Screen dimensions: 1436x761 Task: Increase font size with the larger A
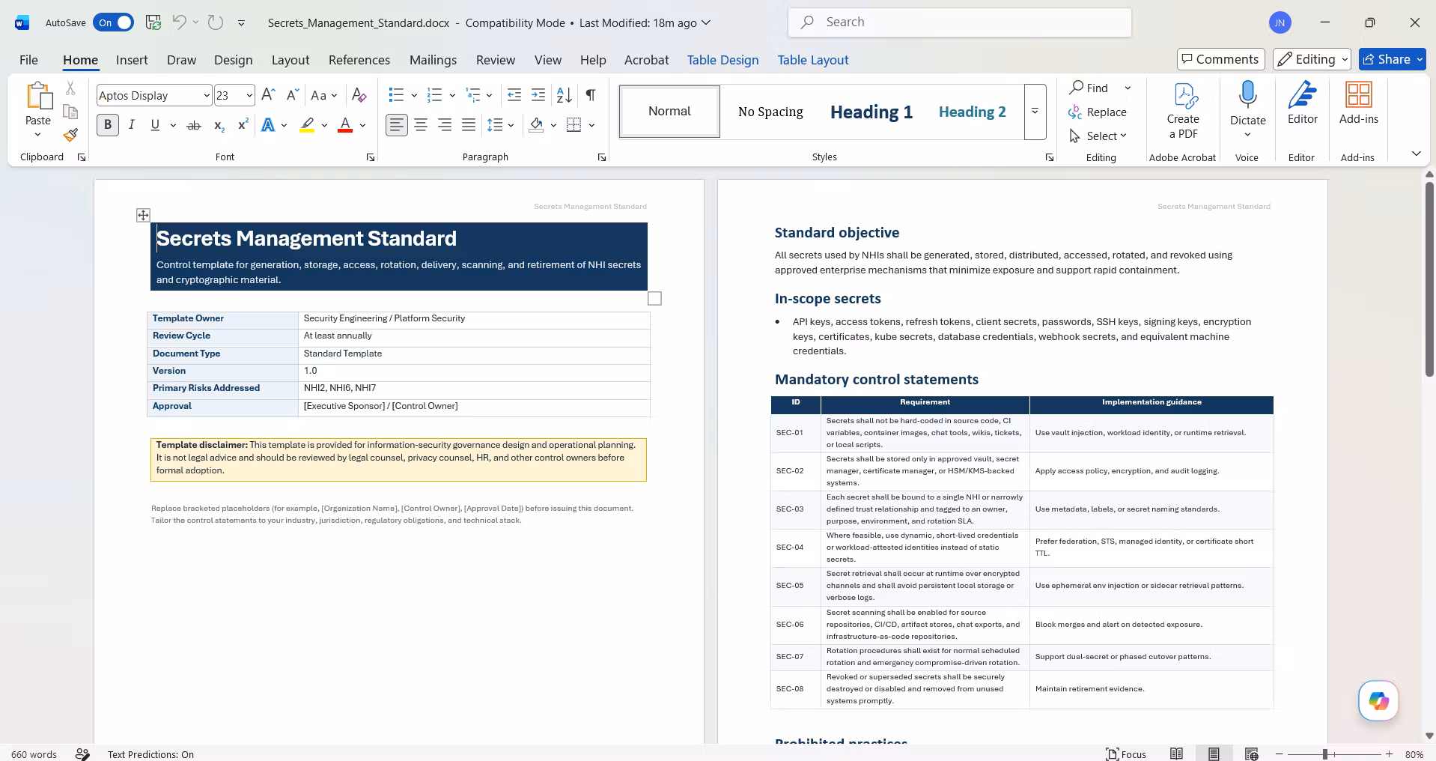[x=269, y=95]
